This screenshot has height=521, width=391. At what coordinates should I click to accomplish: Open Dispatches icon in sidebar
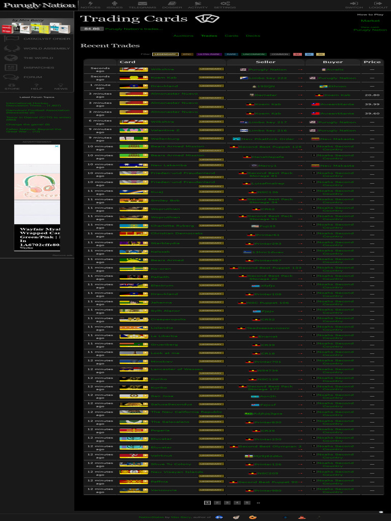point(11,68)
